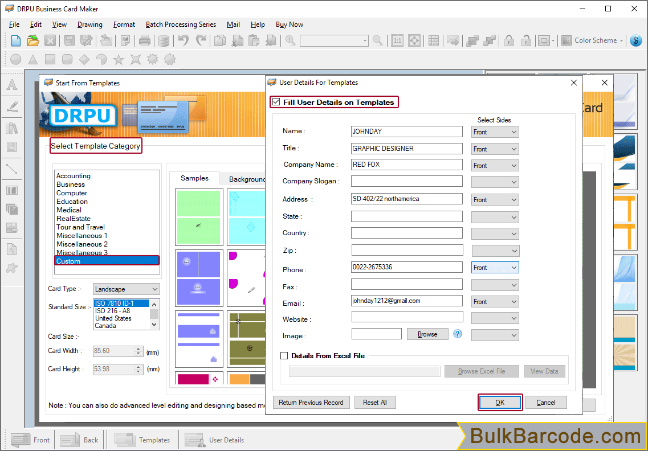Click inside the Company Slogan field
Image resolution: width=648 pixels, height=451 pixels.
point(407,181)
